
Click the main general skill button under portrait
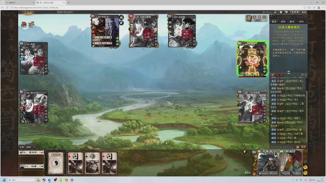click(x=269, y=173)
